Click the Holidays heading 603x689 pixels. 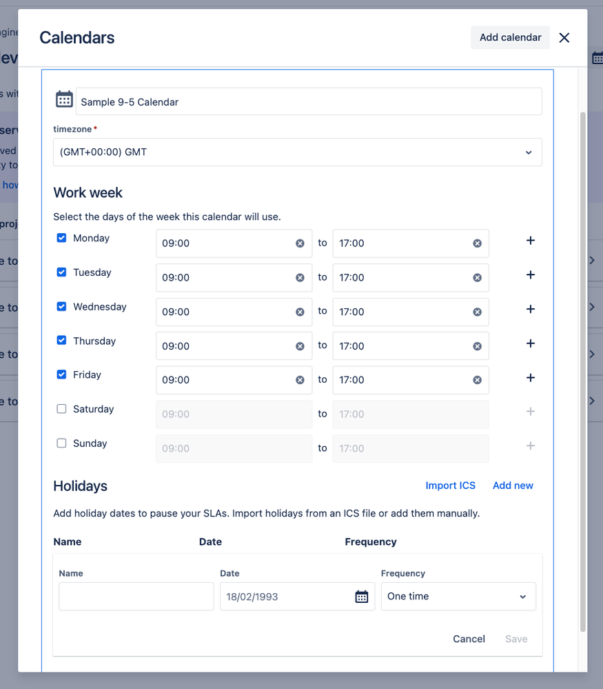click(x=81, y=486)
